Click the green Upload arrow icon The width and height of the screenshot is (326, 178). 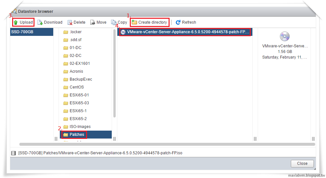point(15,22)
